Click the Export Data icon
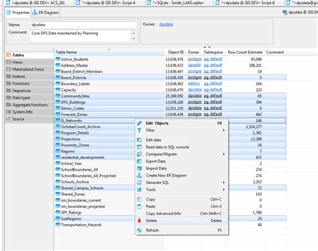 click(140, 161)
